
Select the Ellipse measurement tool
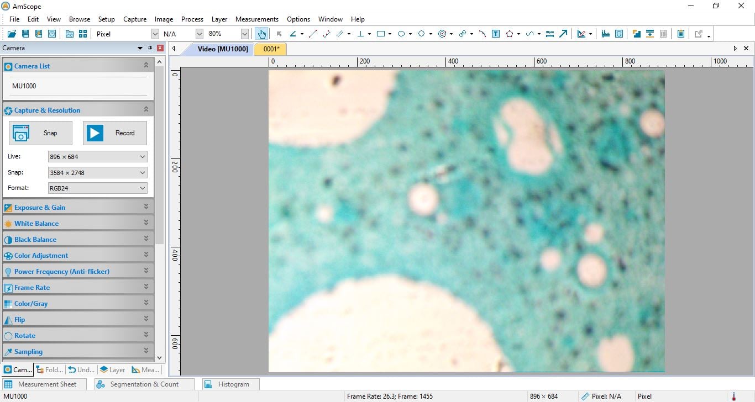pos(402,34)
